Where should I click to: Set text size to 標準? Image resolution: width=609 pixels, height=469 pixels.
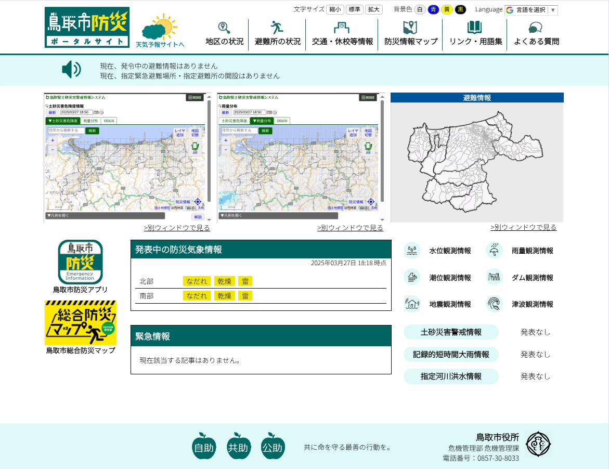(354, 9)
